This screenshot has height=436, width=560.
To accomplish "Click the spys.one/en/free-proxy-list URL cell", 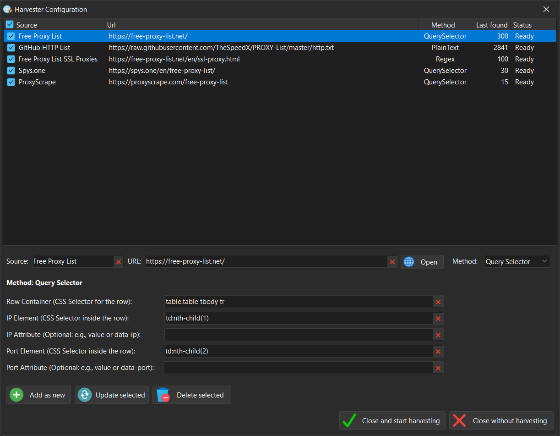I will [x=162, y=71].
